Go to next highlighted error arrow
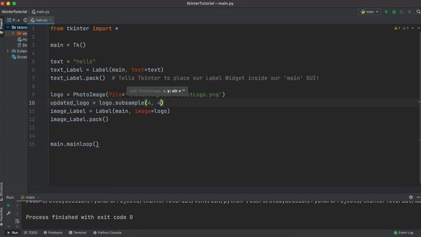Image resolution: width=421 pixels, height=237 pixels. tap(418, 28)
